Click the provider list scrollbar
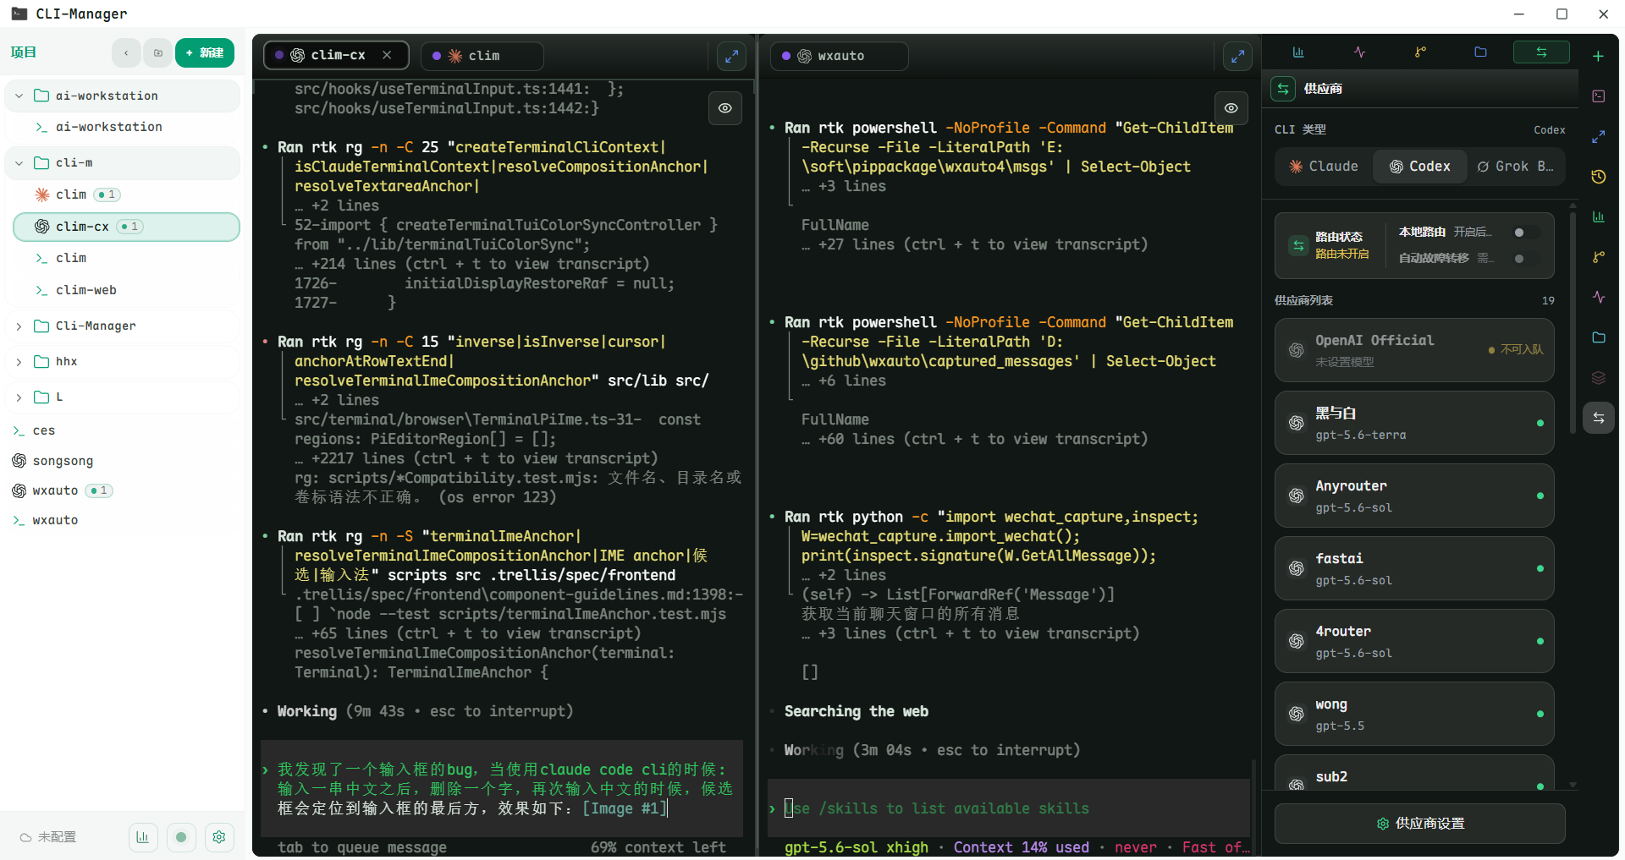This screenshot has width=1625, height=860. [x=1573, y=321]
